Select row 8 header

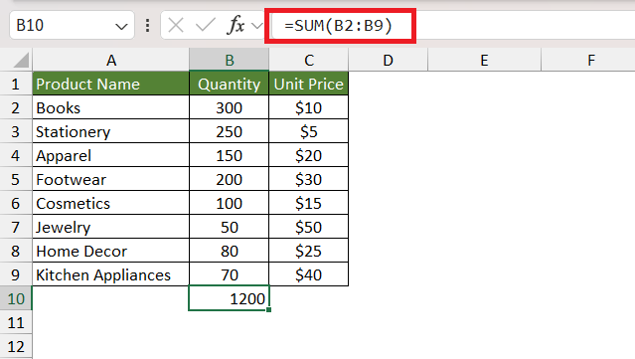(16, 252)
